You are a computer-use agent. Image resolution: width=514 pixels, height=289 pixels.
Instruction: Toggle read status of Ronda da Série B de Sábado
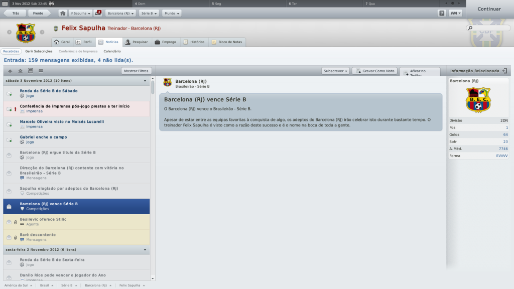click(9, 94)
